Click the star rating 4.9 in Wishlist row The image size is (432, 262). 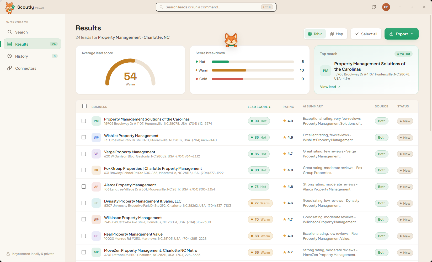[288, 137]
